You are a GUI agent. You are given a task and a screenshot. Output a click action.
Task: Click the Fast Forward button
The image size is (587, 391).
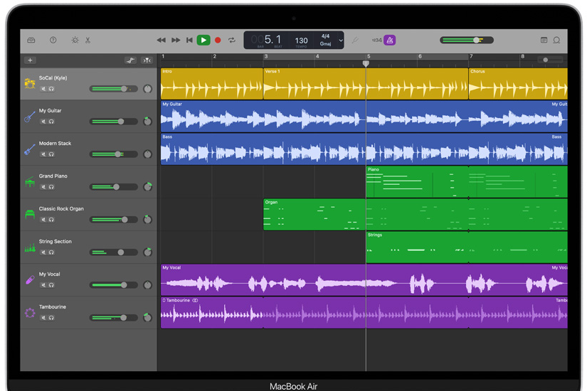(176, 40)
